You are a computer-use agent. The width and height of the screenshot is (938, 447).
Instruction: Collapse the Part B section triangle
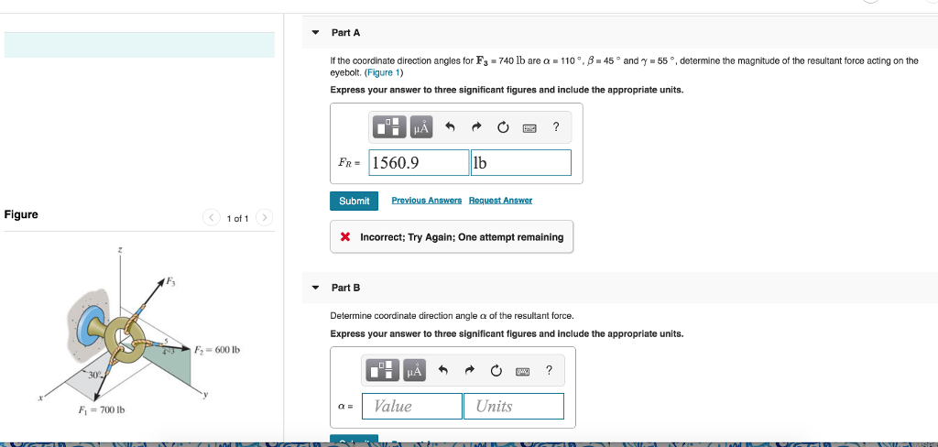[x=316, y=288]
